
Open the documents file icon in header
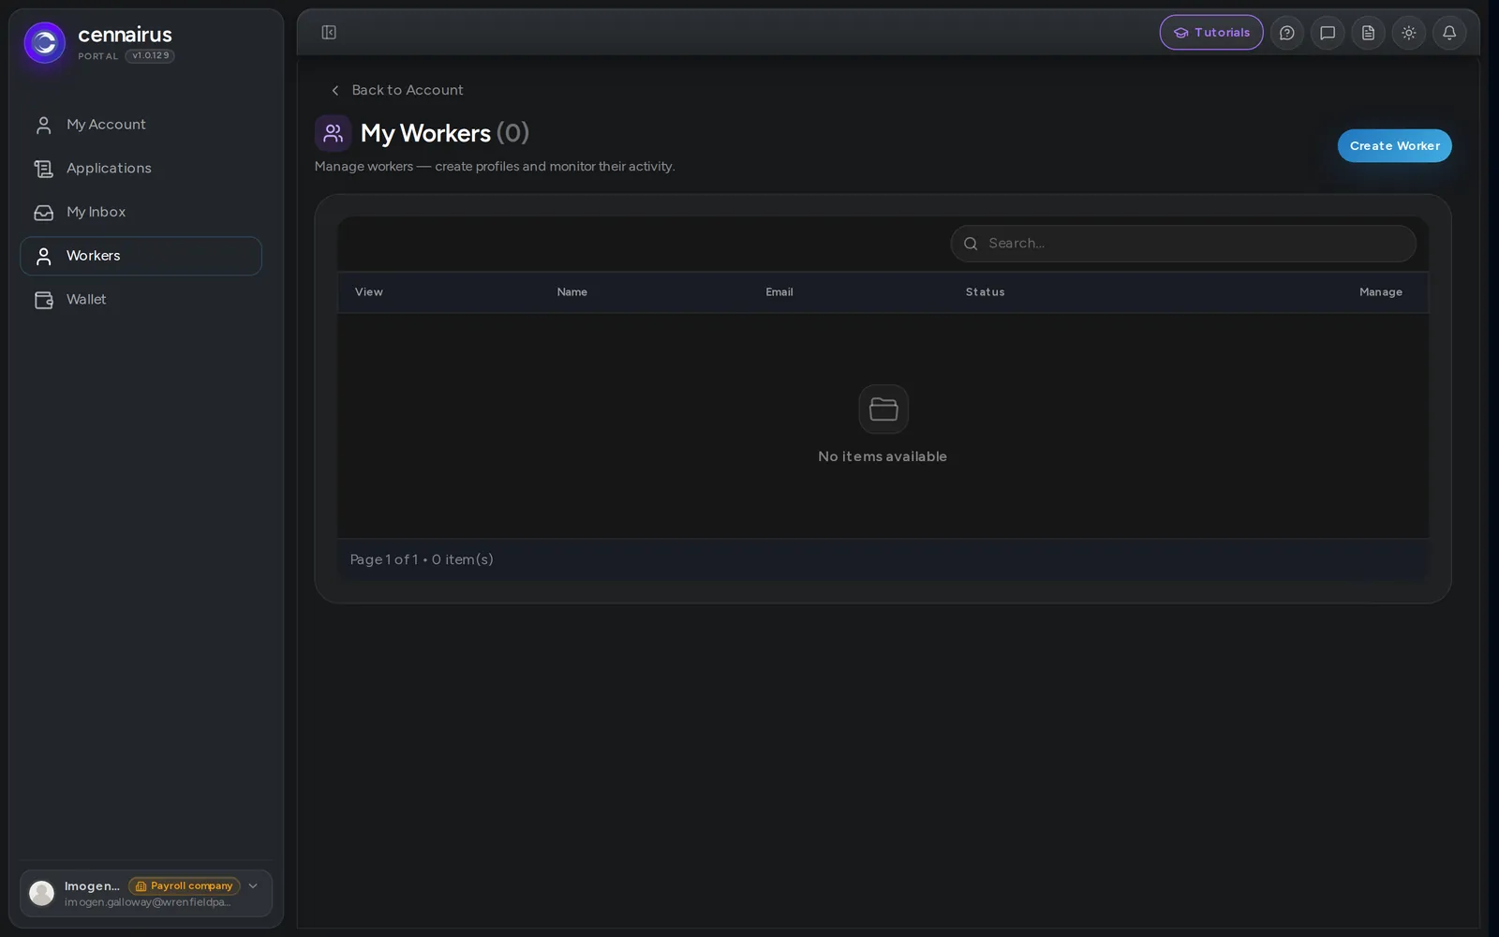click(x=1368, y=33)
